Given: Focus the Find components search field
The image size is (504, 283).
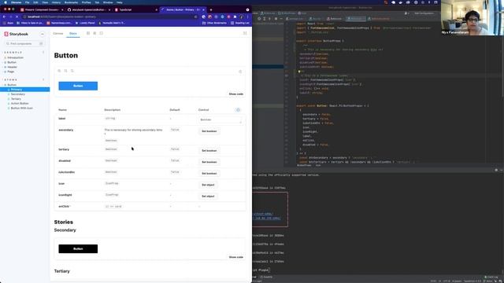Looking at the screenshot, I should pos(24,44).
